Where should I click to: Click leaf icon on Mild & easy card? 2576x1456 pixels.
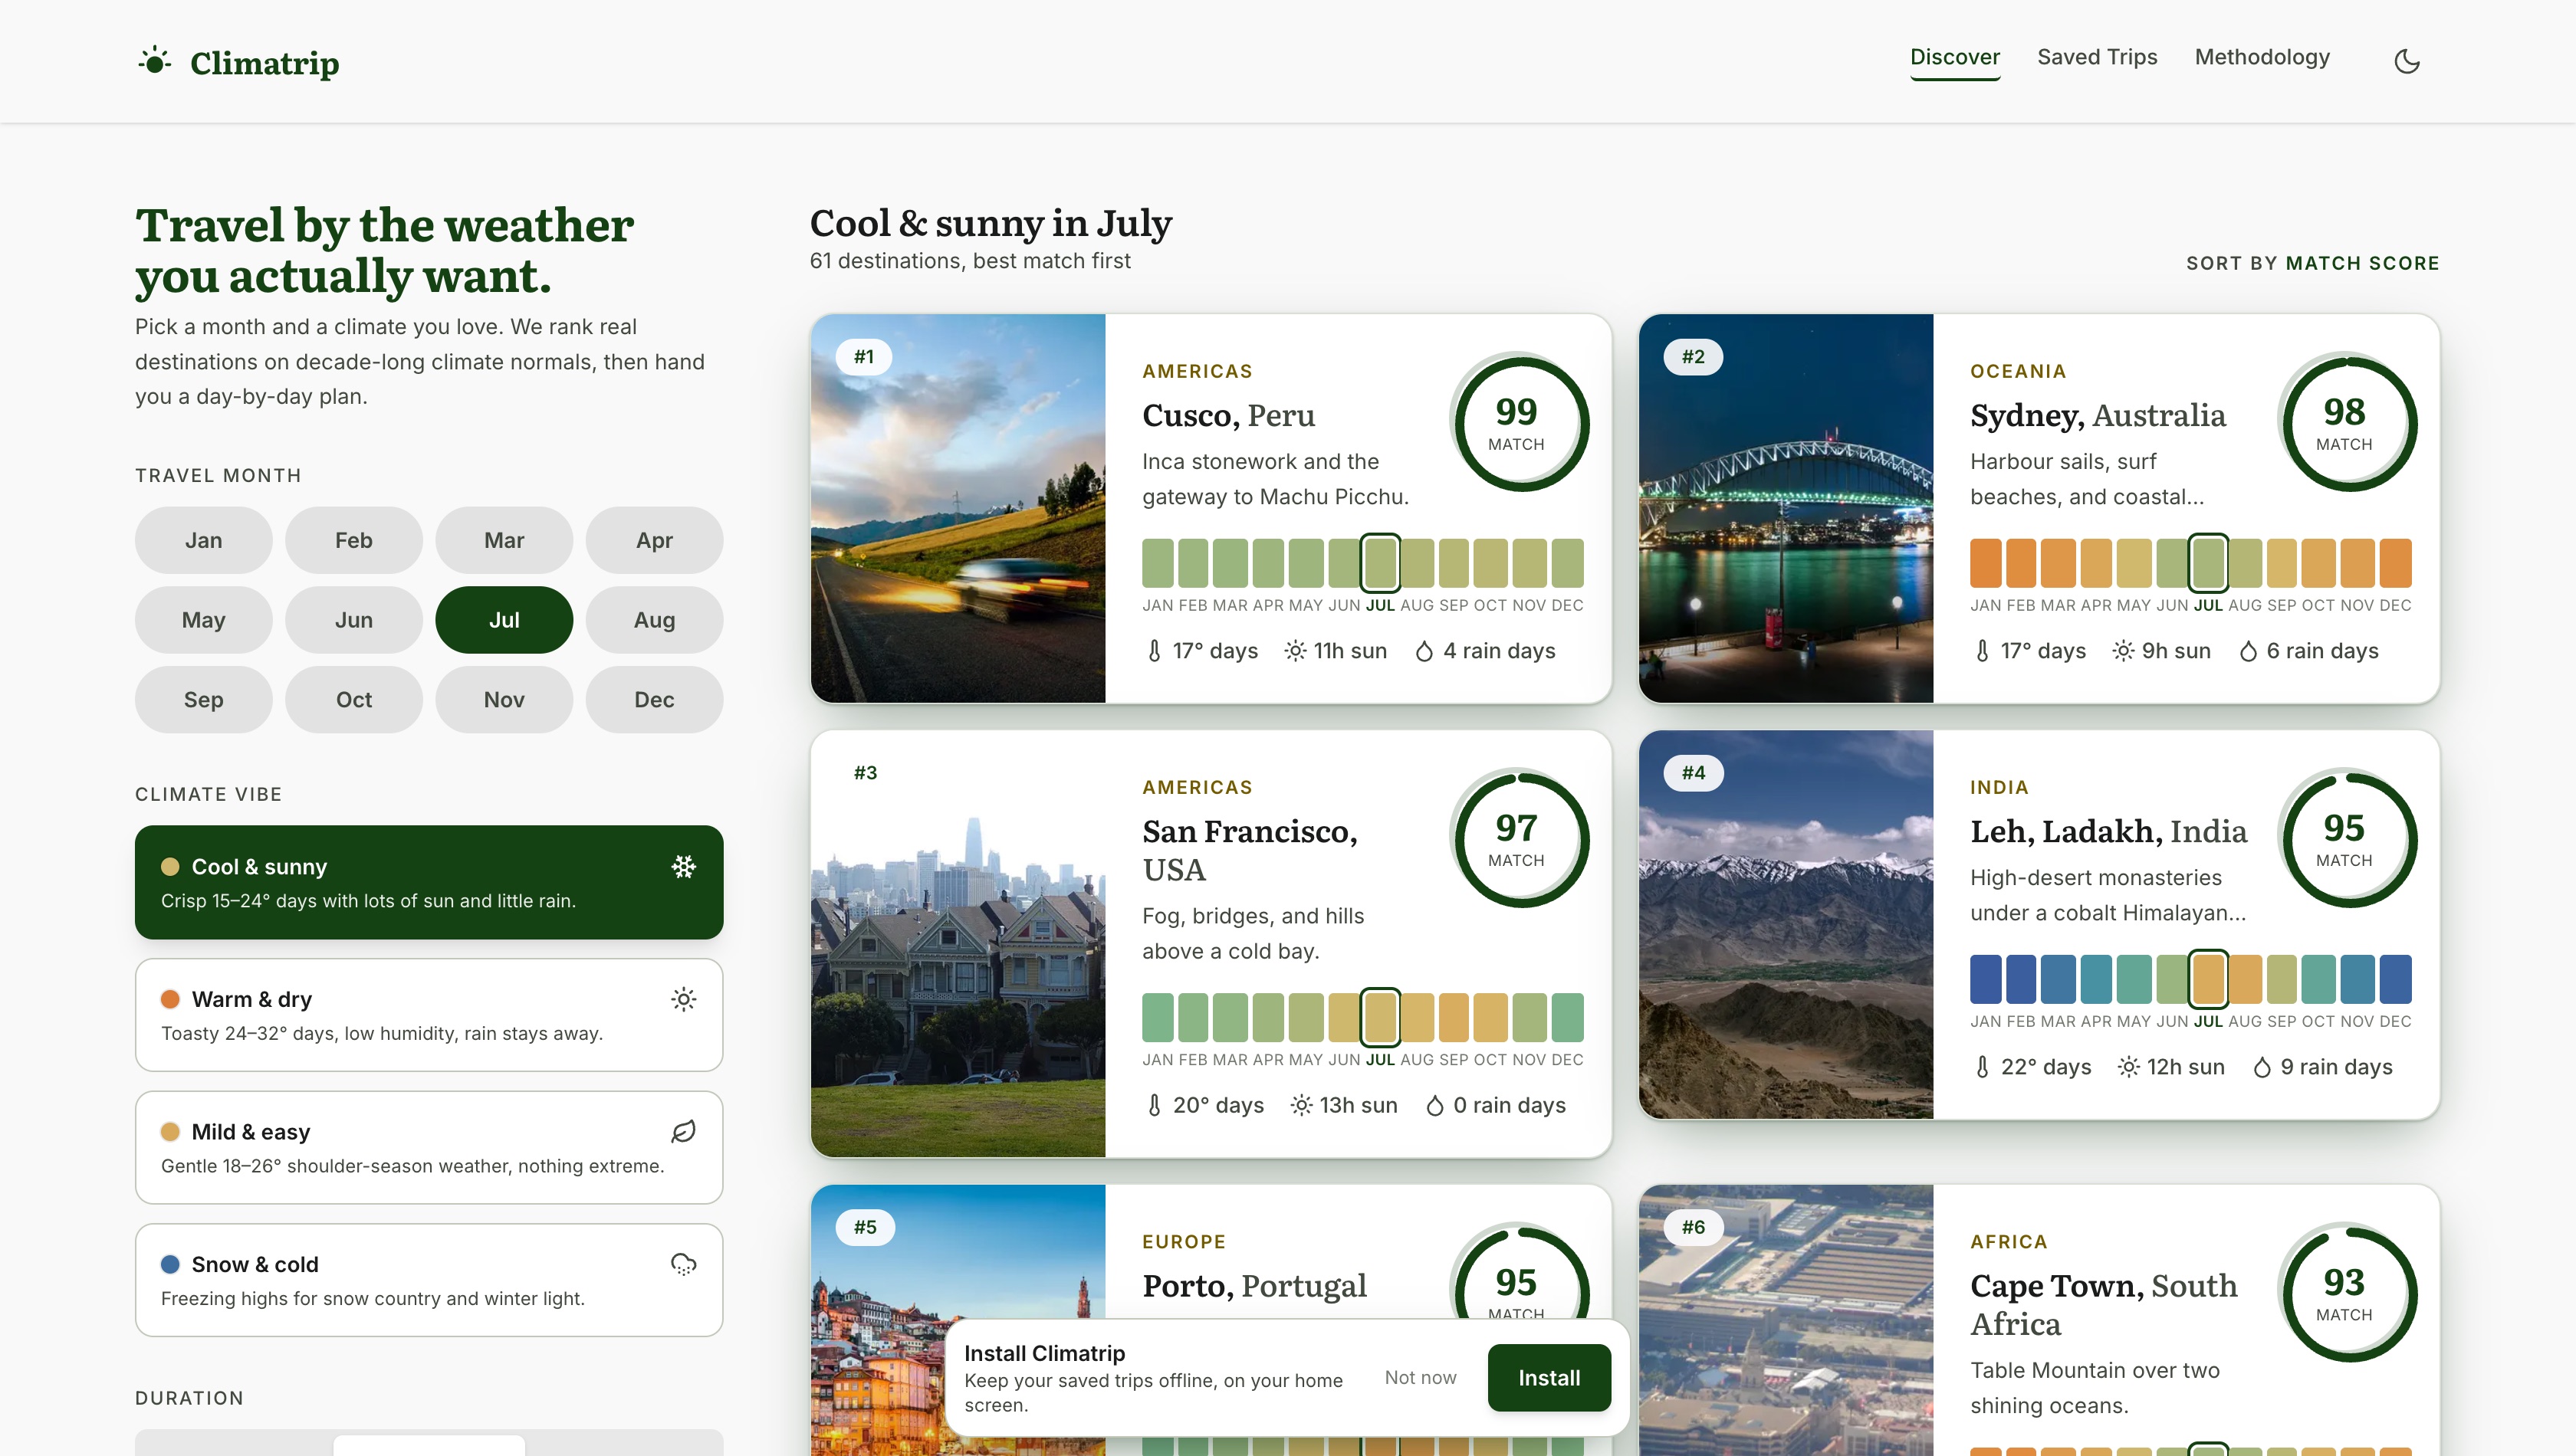pos(683,1131)
